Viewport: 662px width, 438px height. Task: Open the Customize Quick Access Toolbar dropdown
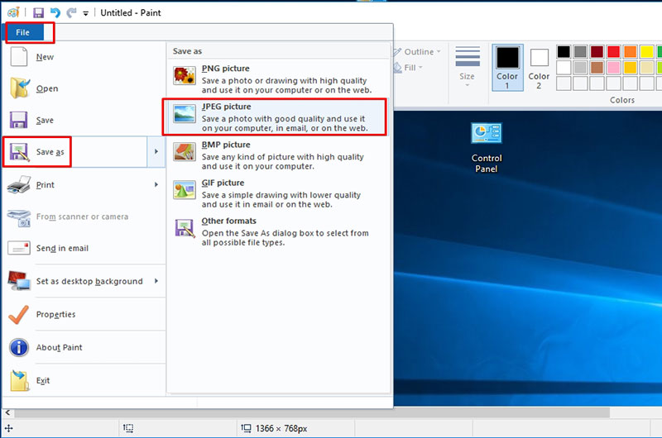86,13
